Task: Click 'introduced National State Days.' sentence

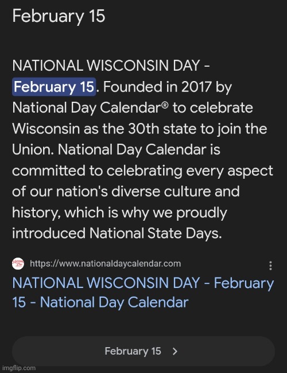Action: pos(117,233)
